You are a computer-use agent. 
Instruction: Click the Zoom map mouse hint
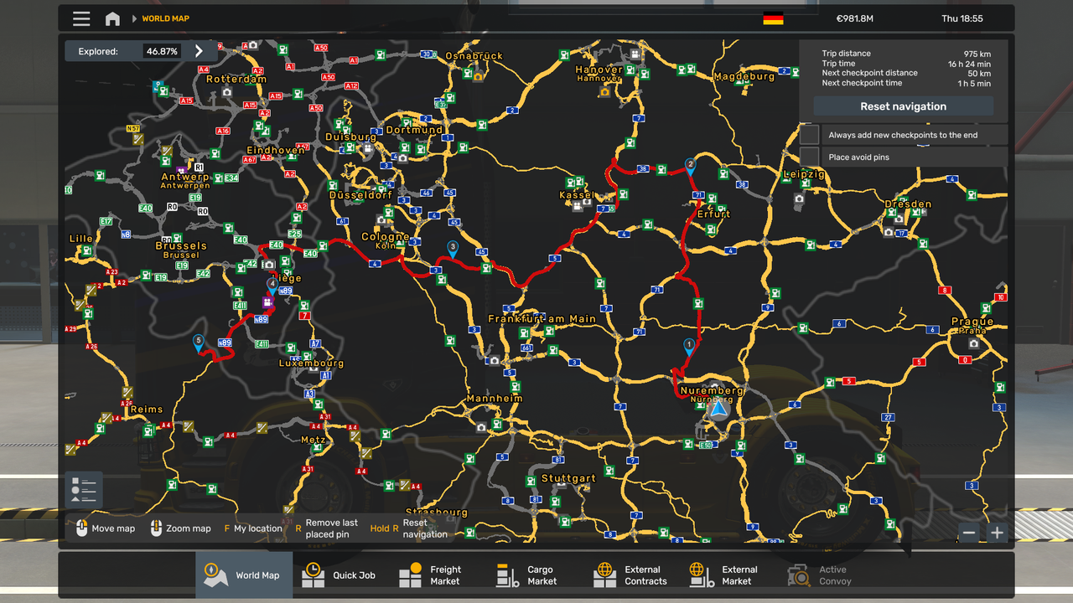pos(180,528)
